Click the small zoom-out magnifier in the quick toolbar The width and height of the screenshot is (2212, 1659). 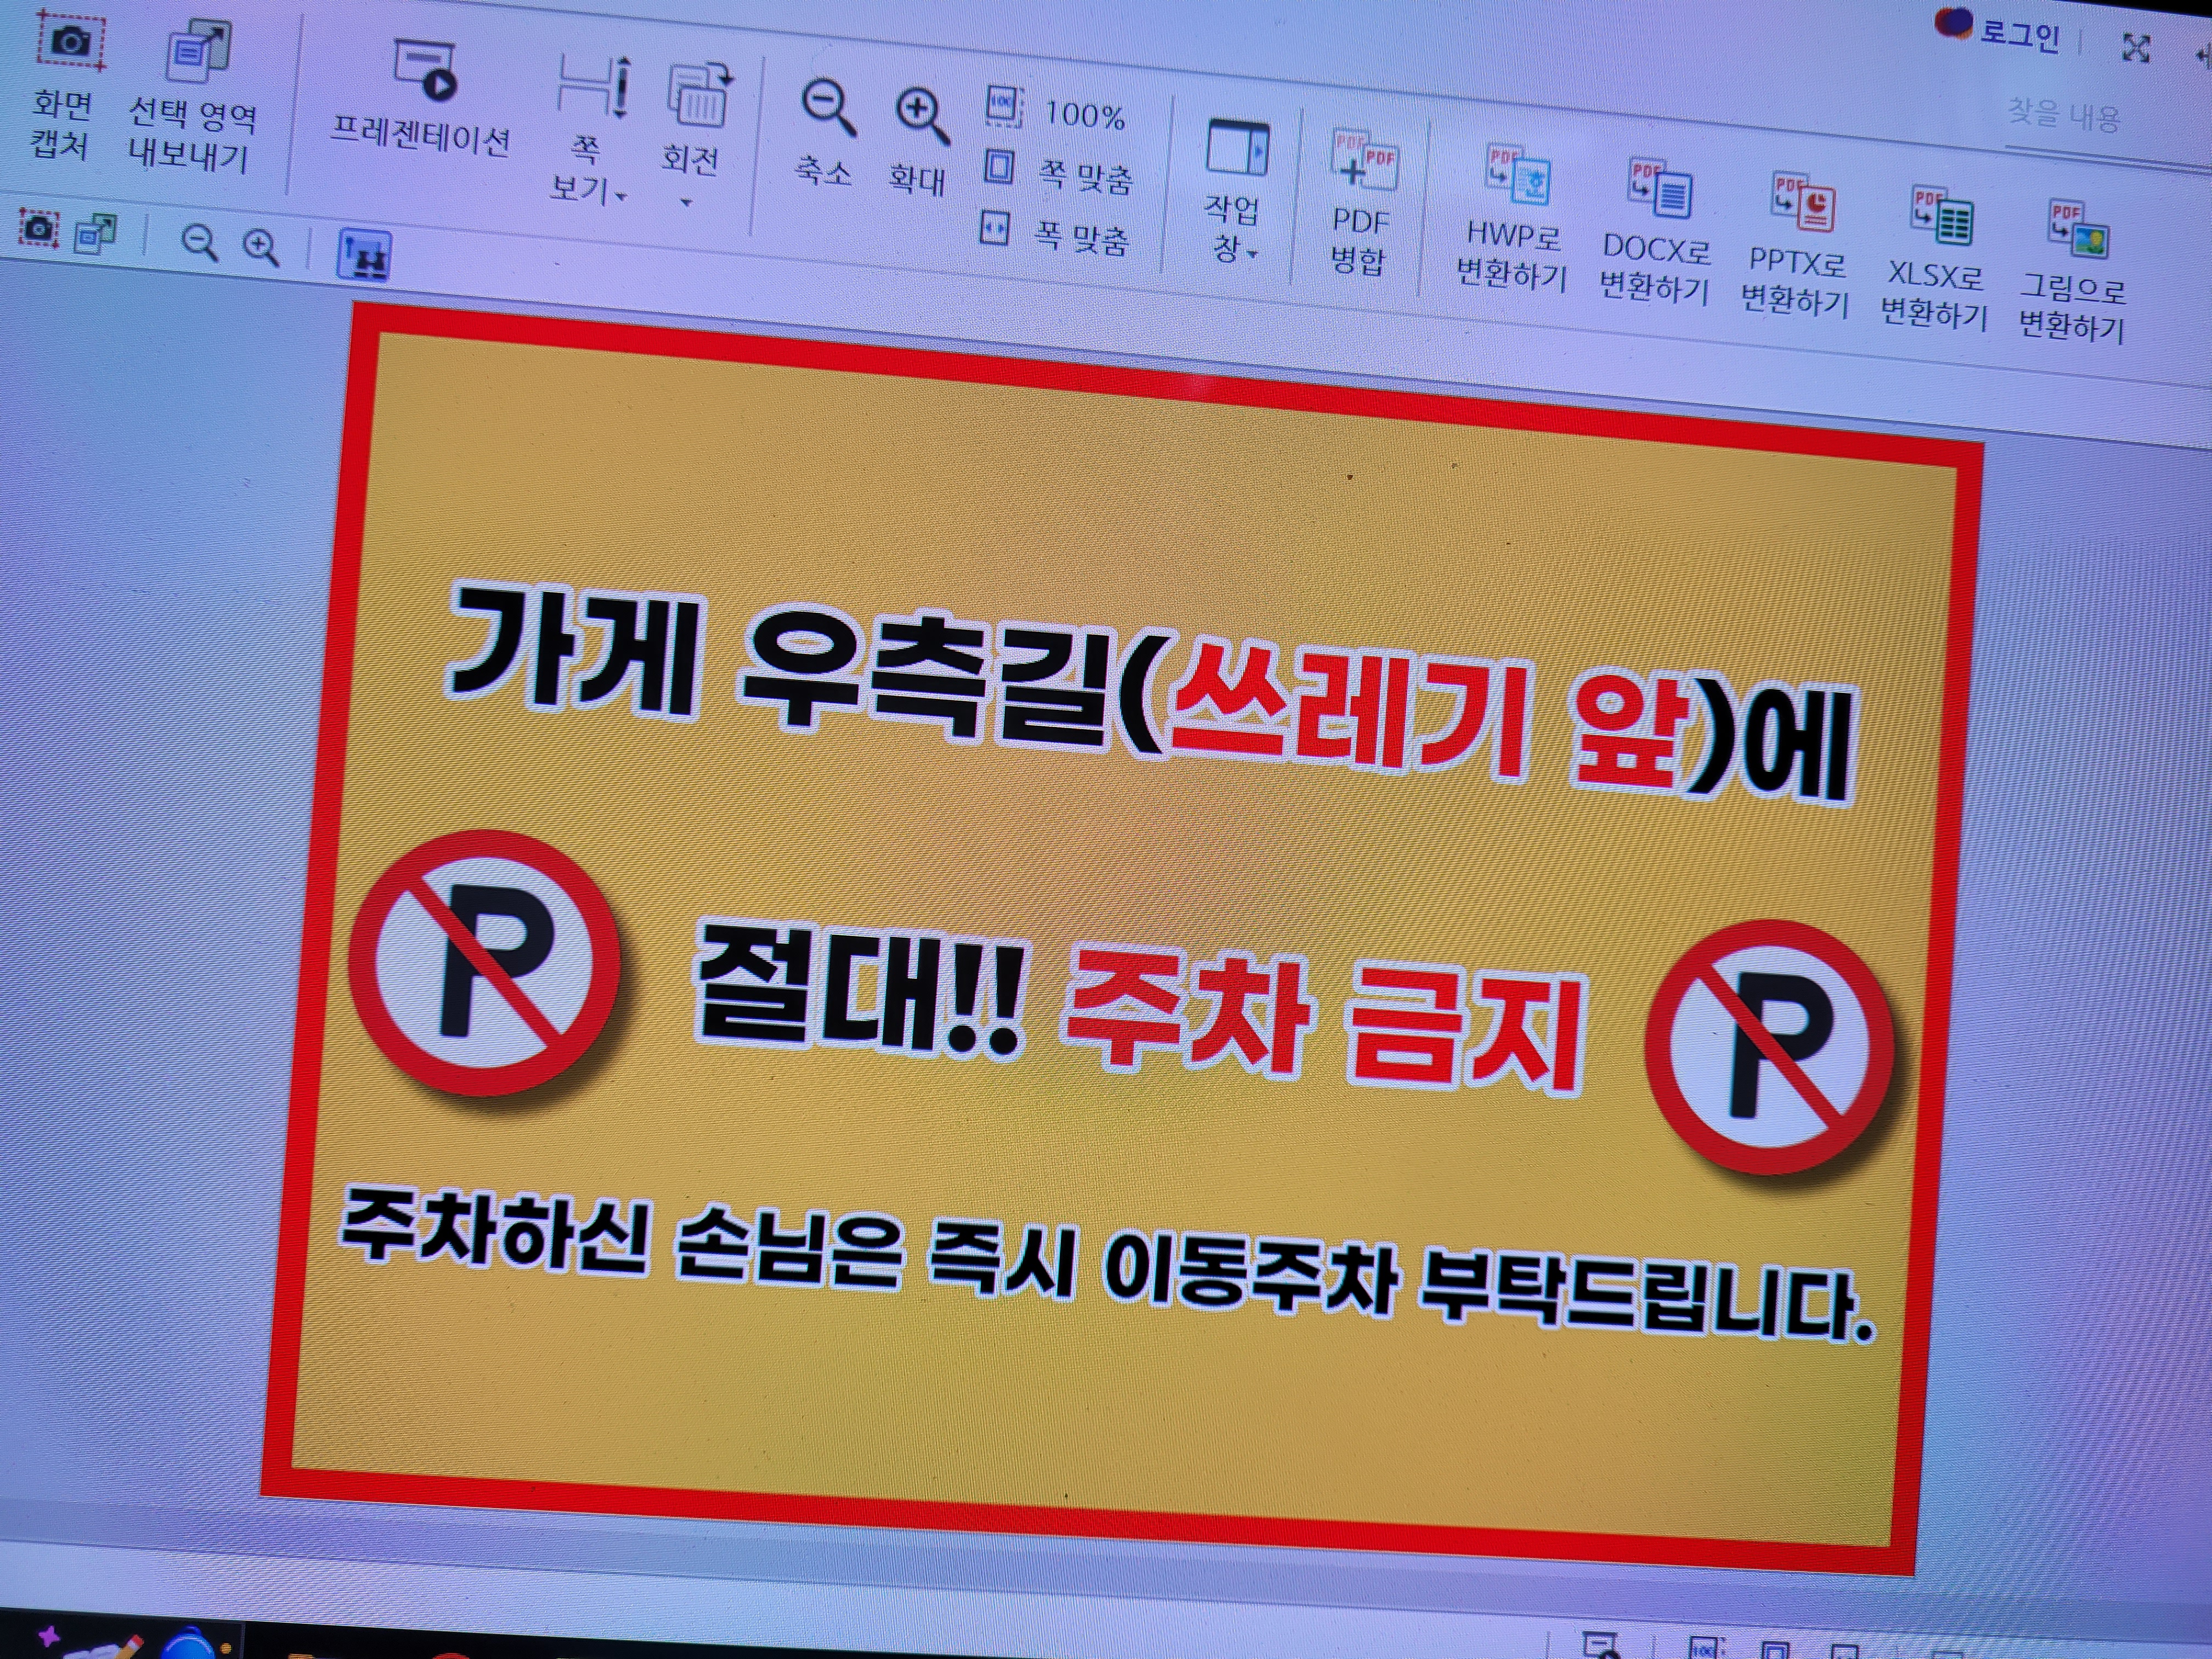point(199,242)
